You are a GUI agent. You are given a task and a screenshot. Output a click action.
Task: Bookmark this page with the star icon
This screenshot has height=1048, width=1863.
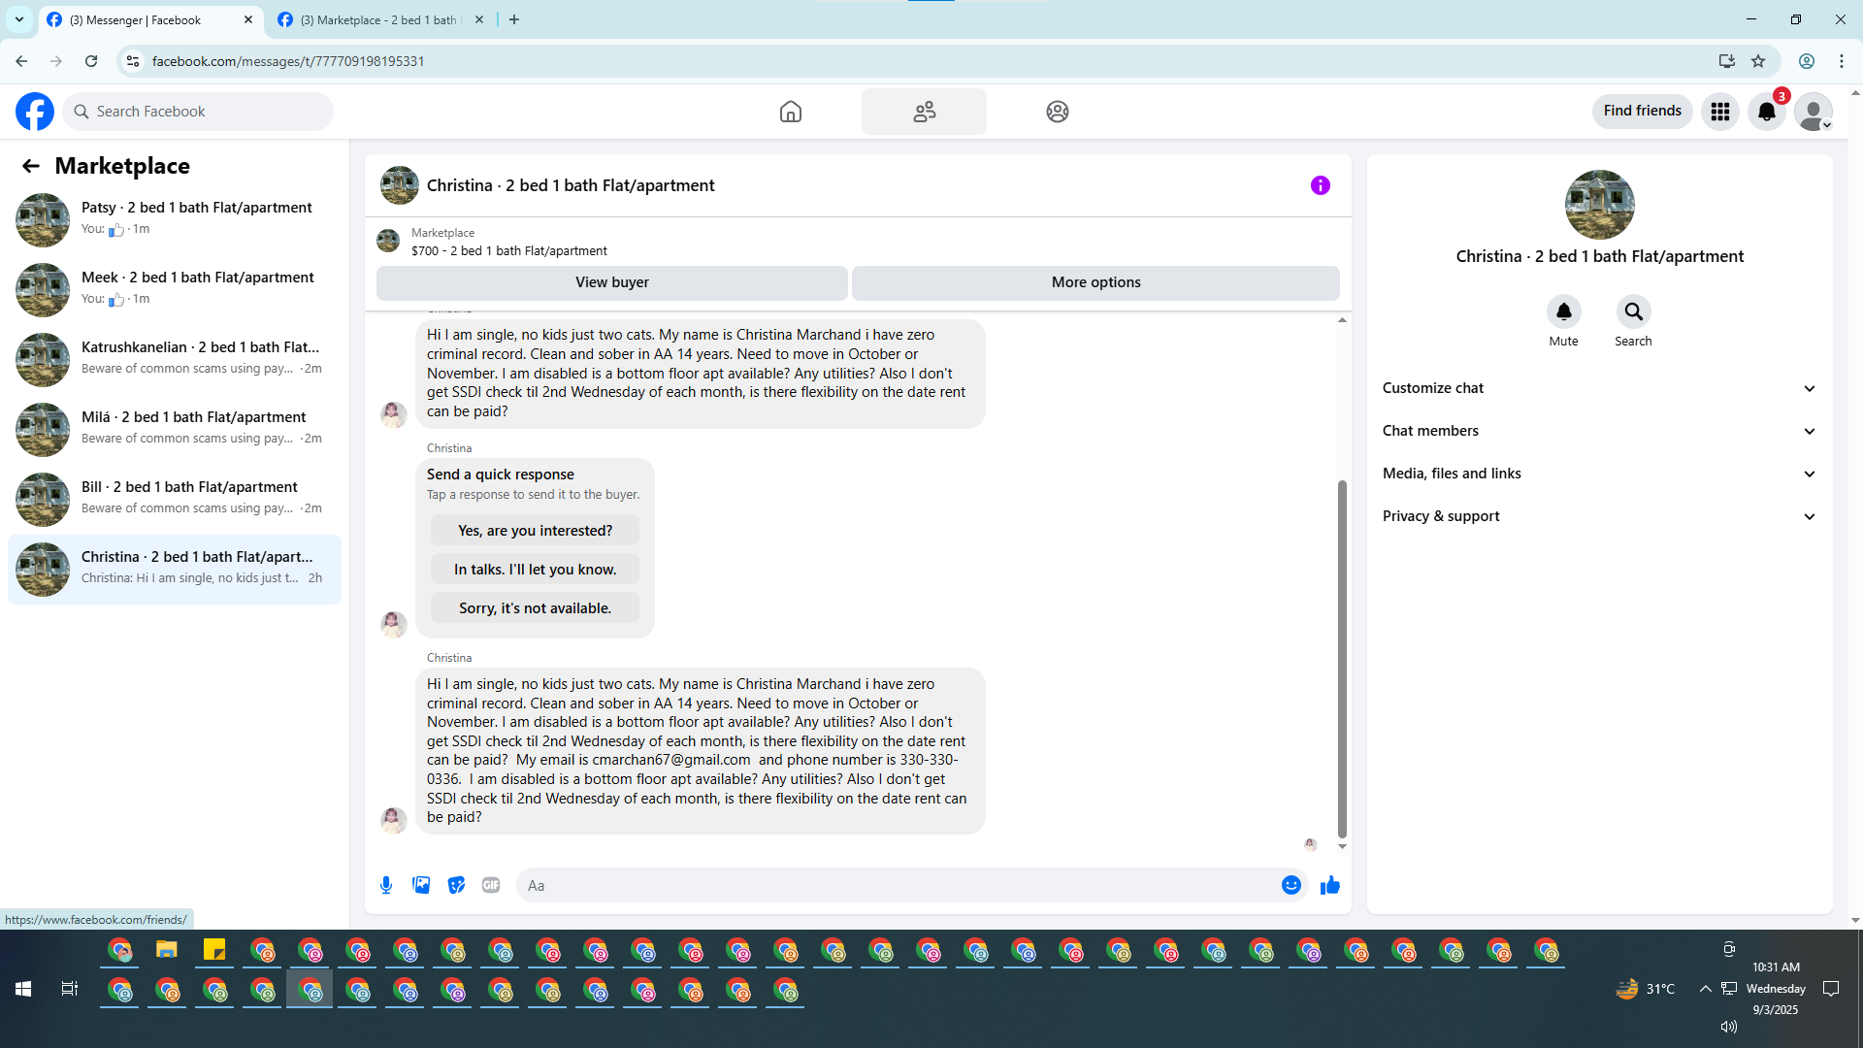click(1758, 61)
